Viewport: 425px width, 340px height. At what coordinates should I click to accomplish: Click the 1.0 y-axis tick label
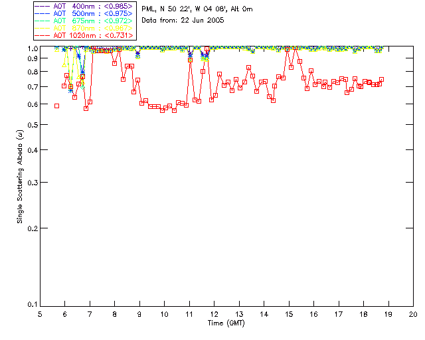point(33,48)
